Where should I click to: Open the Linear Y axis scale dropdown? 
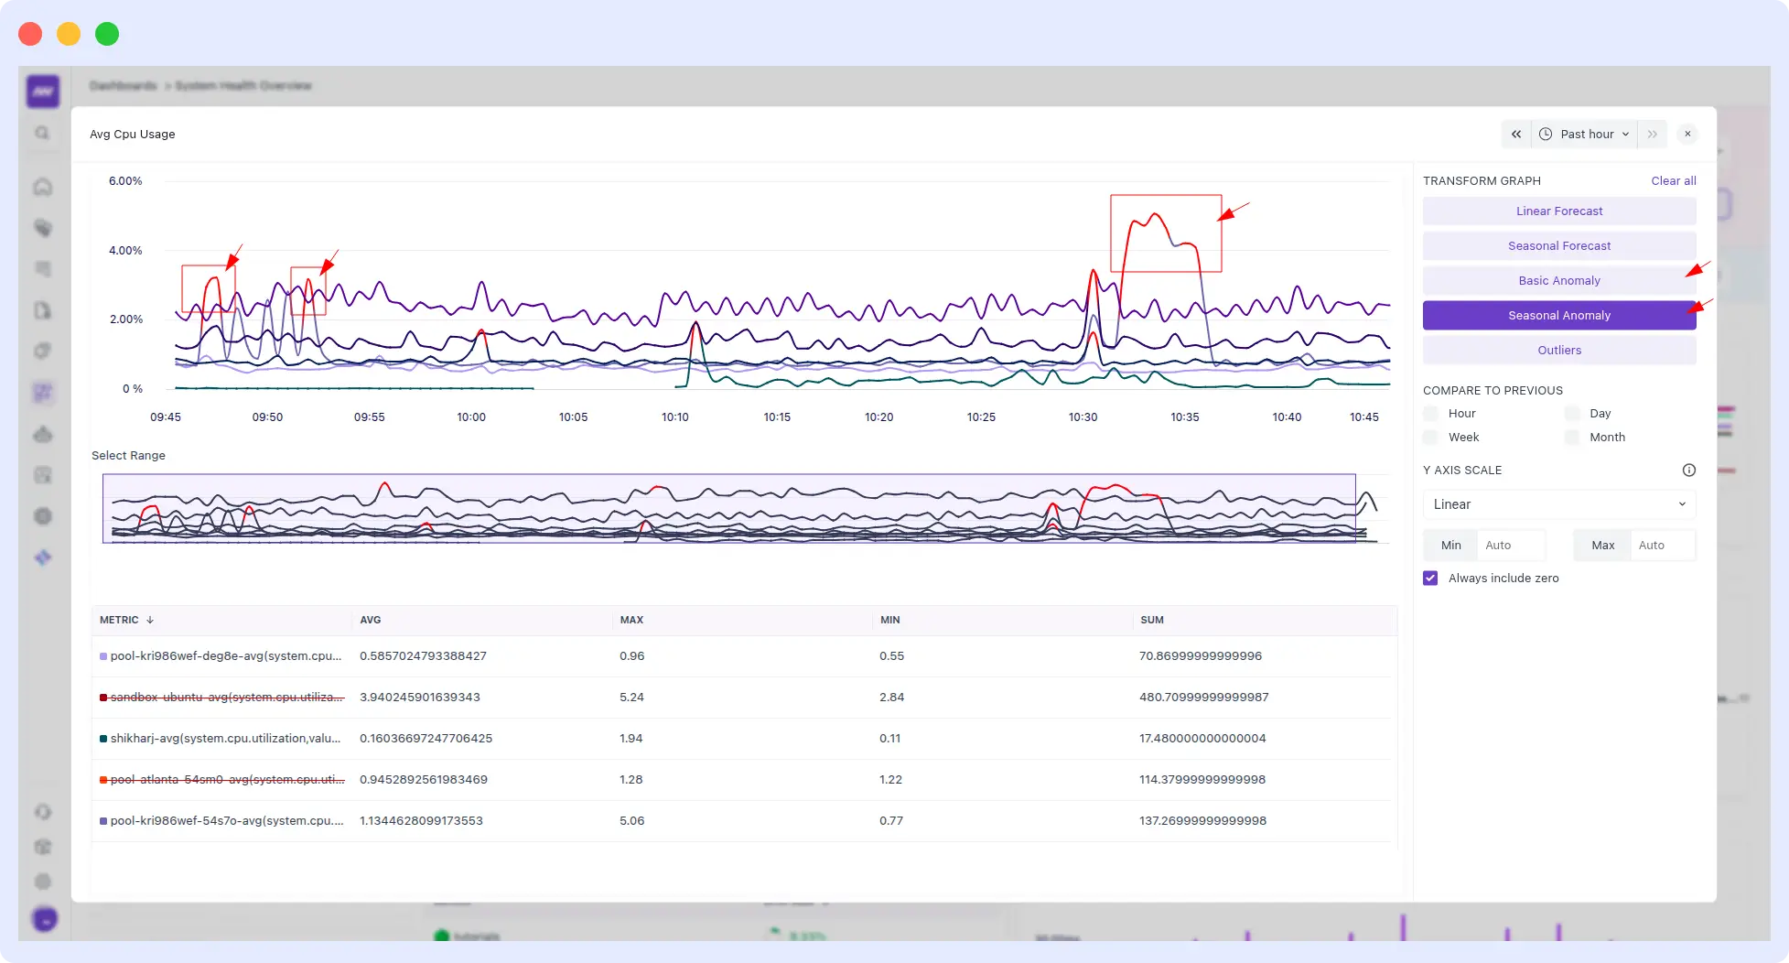coord(1558,504)
